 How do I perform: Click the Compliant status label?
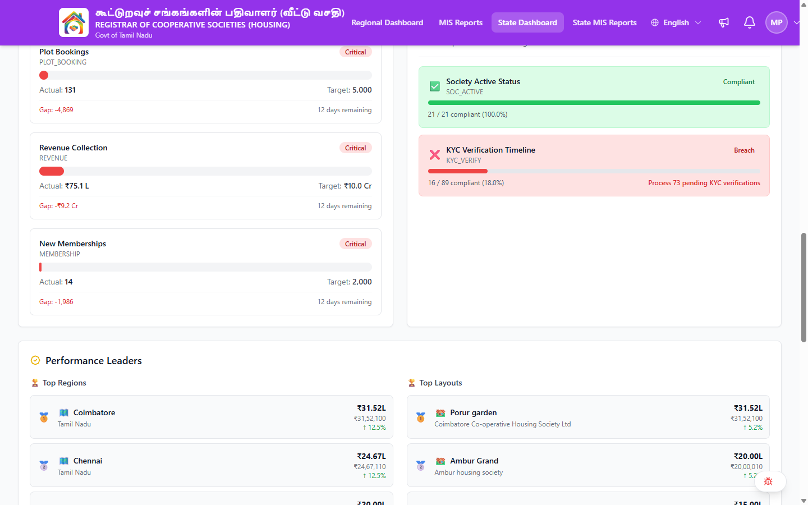click(x=738, y=82)
